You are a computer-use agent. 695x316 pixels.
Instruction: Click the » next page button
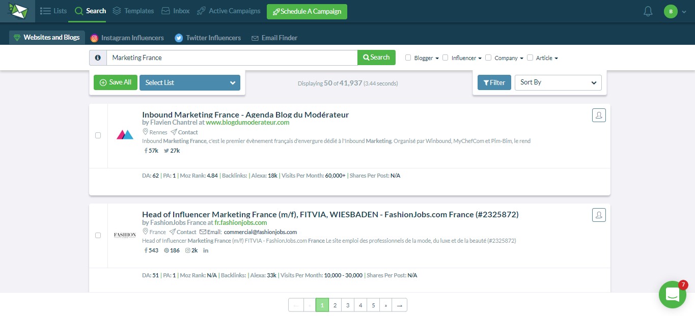point(386,305)
